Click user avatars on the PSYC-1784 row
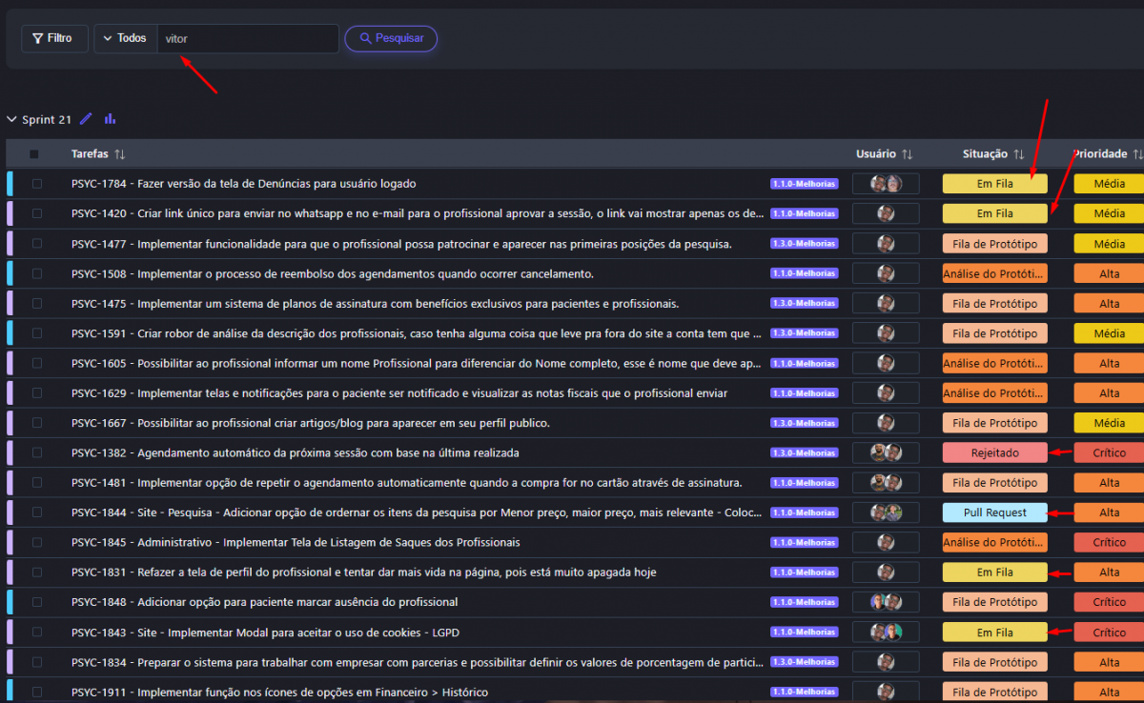1144x703 pixels. point(886,184)
